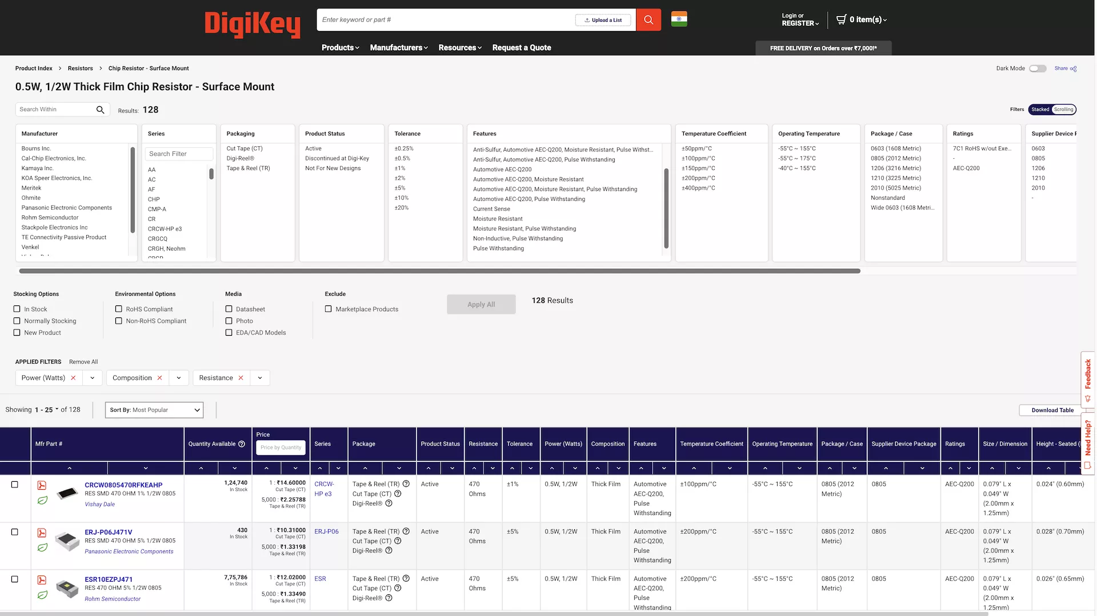Click the Features list vertical scrollbar

pyautogui.click(x=666, y=208)
